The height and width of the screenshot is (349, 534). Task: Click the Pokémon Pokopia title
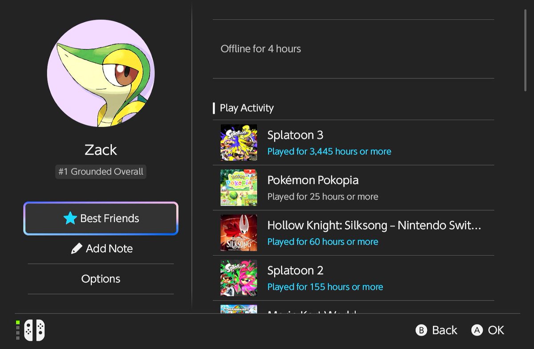pyautogui.click(x=313, y=180)
